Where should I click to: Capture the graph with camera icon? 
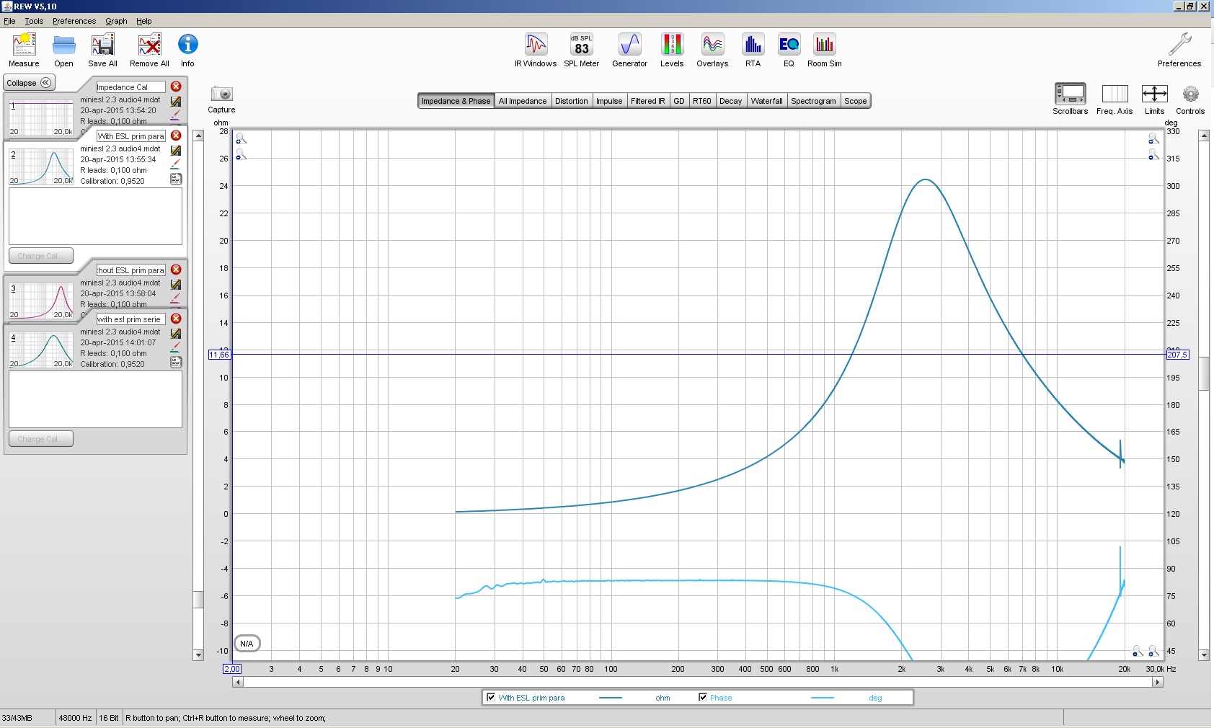221,94
